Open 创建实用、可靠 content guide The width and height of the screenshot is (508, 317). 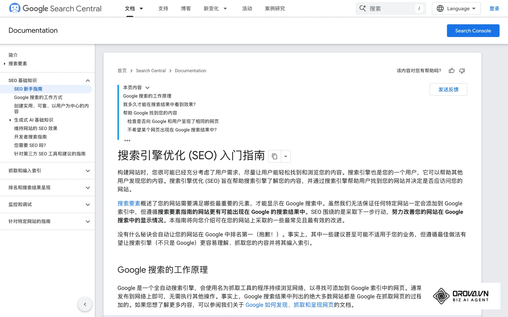tap(51, 109)
